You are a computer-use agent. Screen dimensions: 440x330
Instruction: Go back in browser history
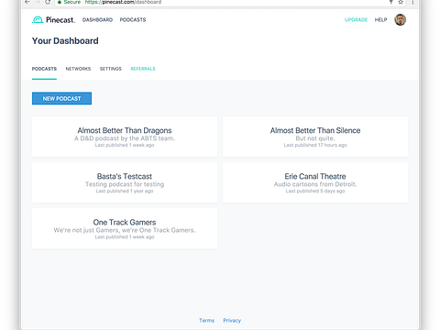(27, 2)
